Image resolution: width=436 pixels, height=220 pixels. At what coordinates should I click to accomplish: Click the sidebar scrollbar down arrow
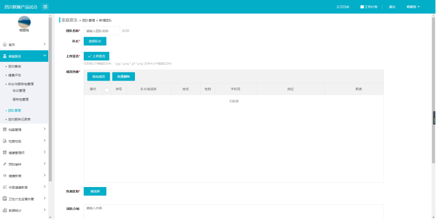pos(50,218)
